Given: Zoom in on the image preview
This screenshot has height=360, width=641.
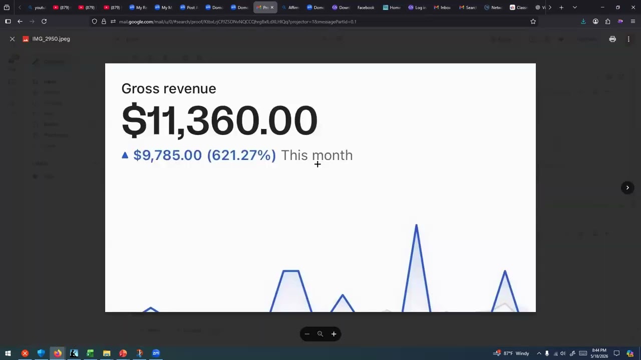Looking at the screenshot, I should [334, 334].
